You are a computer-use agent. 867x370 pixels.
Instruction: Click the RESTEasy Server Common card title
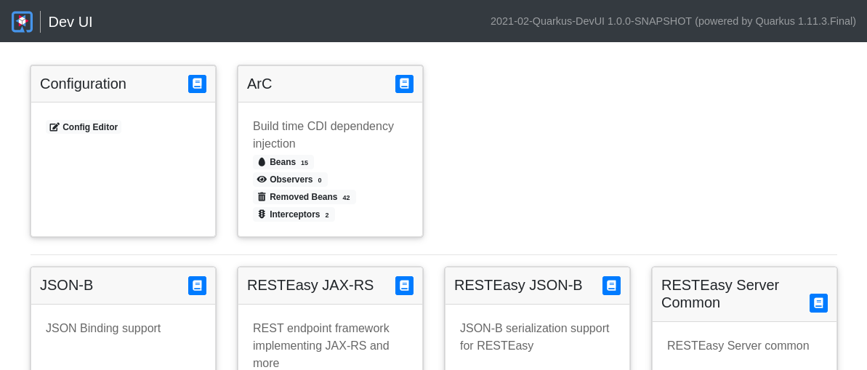click(720, 294)
